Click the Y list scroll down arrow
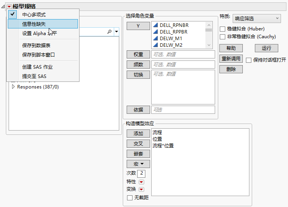 pos(209,45)
